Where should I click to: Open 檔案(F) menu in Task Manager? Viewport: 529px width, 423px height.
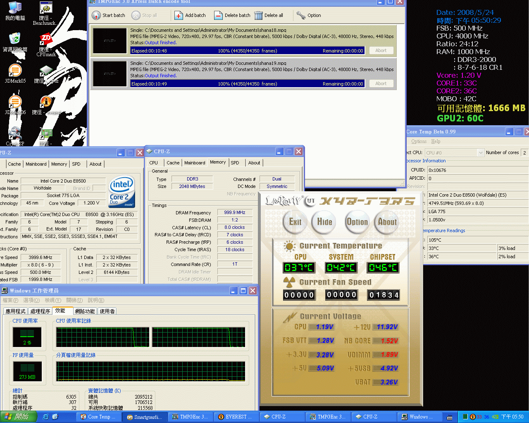click(x=10, y=300)
